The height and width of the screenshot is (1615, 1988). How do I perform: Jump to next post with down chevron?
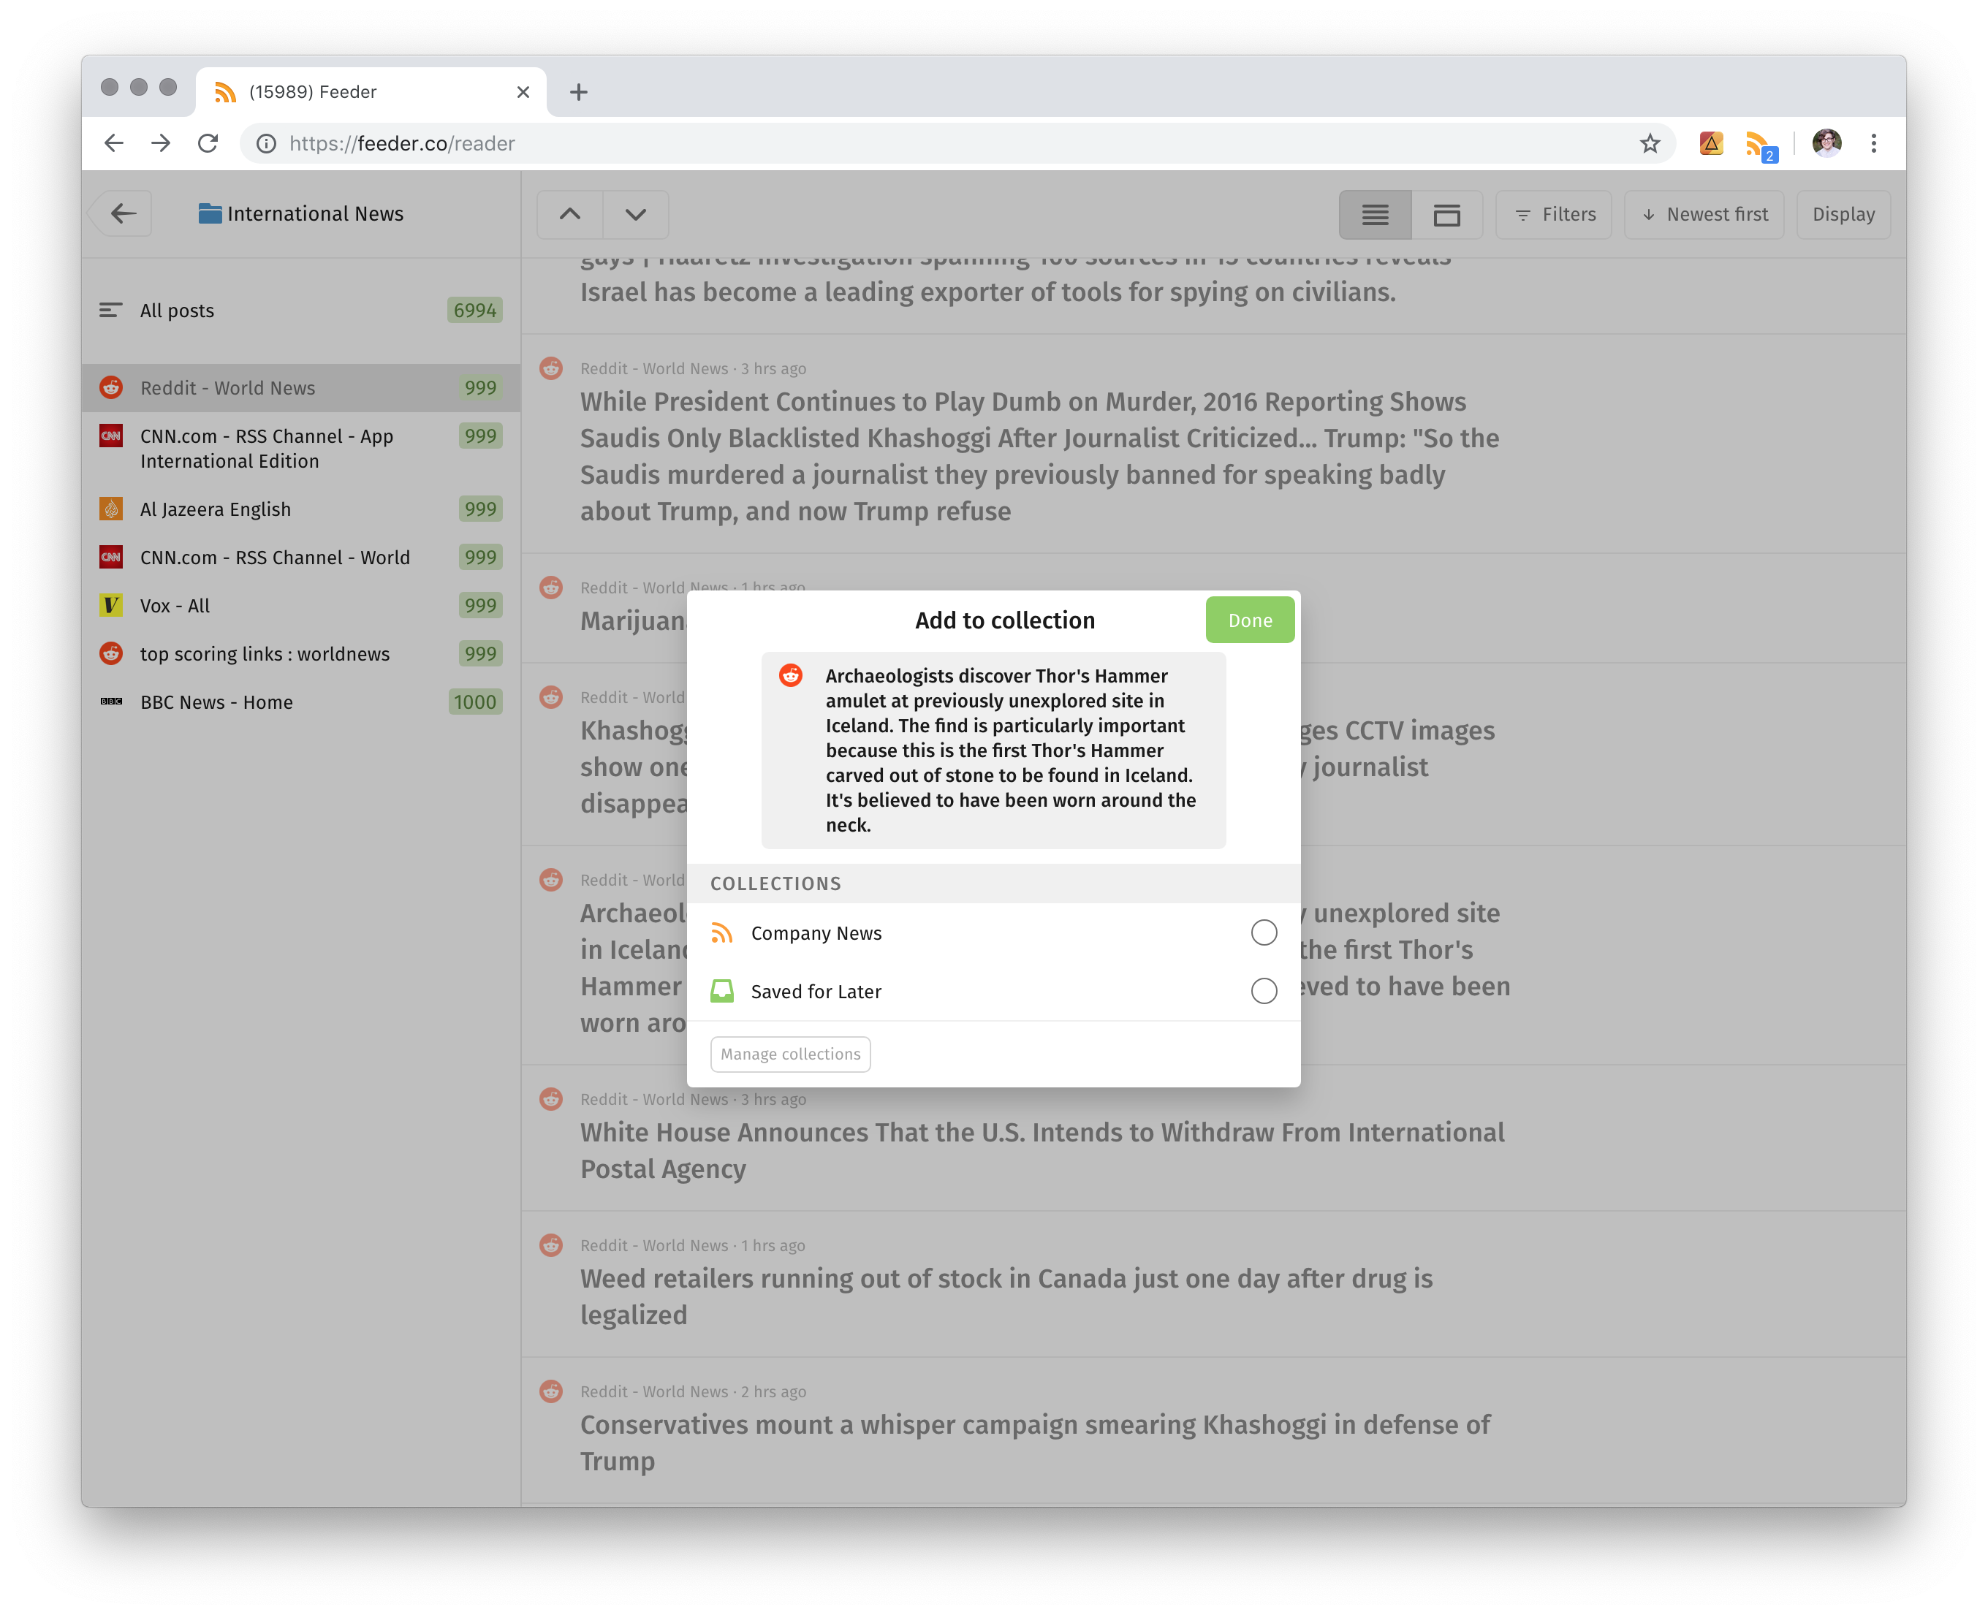(635, 215)
